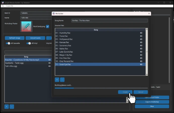Add a source file with Mix Builder plus button
This screenshot has height=113, width=174.
tap(57, 80)
